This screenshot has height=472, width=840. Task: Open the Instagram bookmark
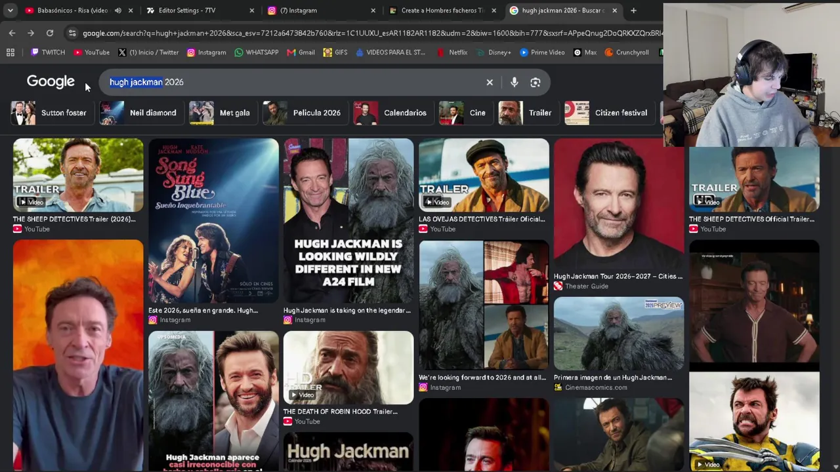pos(206,52)
